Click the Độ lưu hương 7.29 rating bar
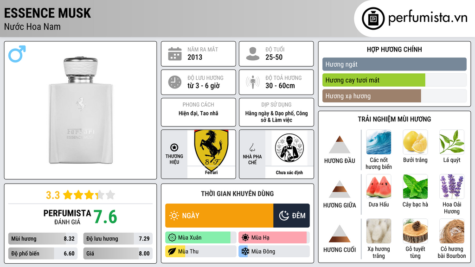The height and width of the screenshot is (267, 475). pyautogui.click(x=118, y=239)
